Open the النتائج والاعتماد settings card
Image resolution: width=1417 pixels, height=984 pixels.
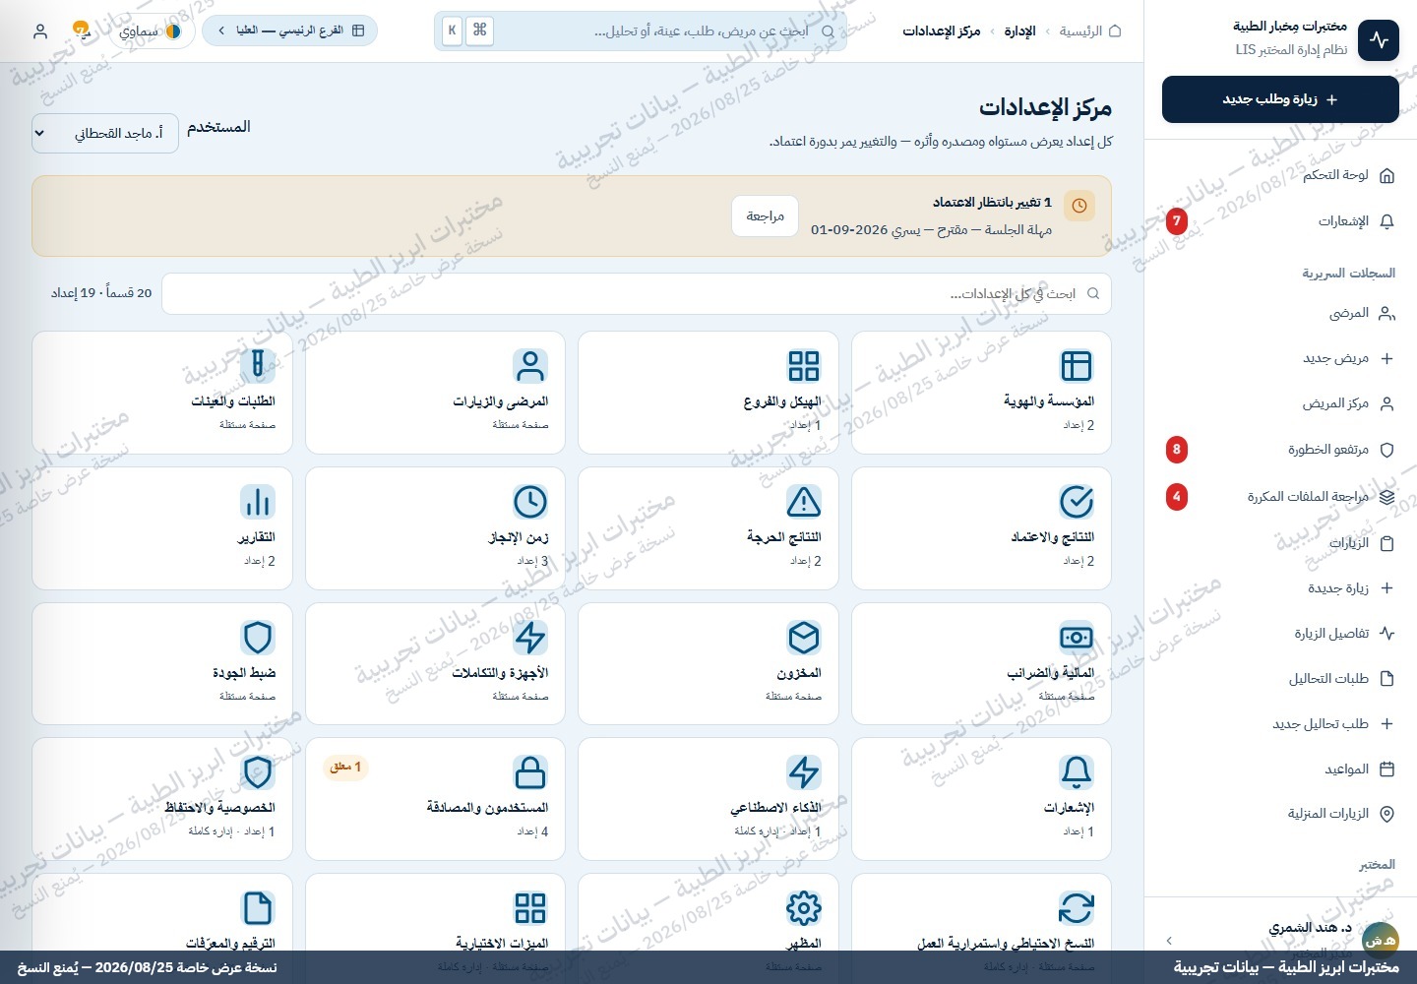pyautogui.click(x=981, y=528)
